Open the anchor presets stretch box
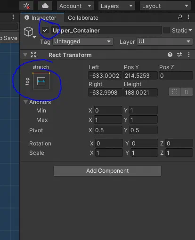Viewport: 195px width, 240px height. click(x=41, y=81)
